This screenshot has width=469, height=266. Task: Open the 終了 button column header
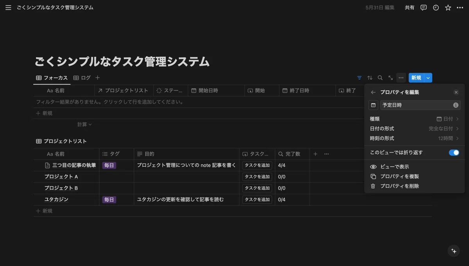350,91
